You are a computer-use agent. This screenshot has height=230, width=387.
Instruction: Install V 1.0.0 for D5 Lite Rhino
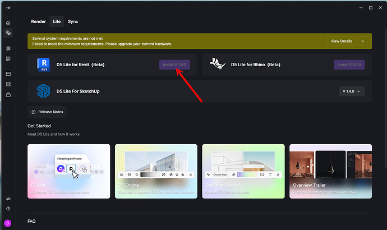[349, 65]
